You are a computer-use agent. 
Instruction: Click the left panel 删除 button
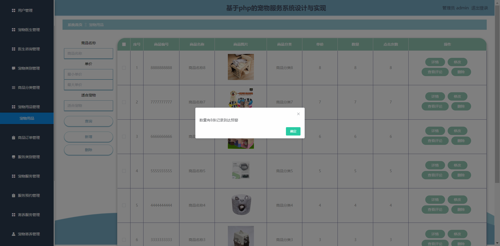pos(89,150)
